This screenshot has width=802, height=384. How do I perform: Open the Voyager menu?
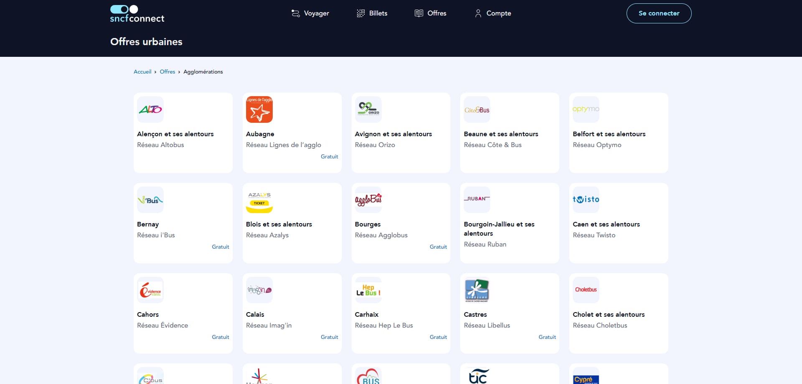coord(310,13)
